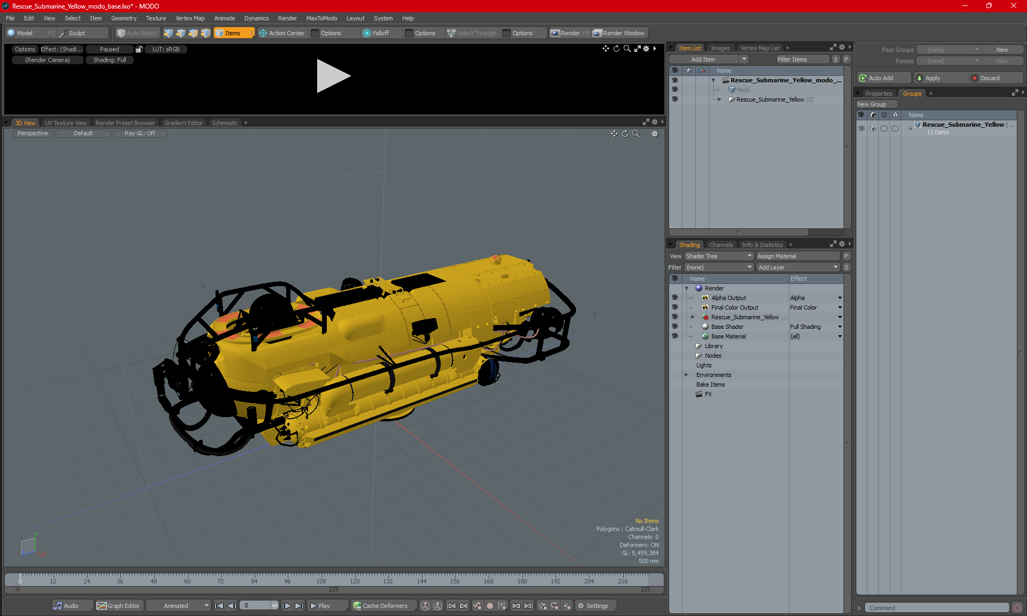Open the Add Layer dropdown
1027x616 pixels.
798,267
